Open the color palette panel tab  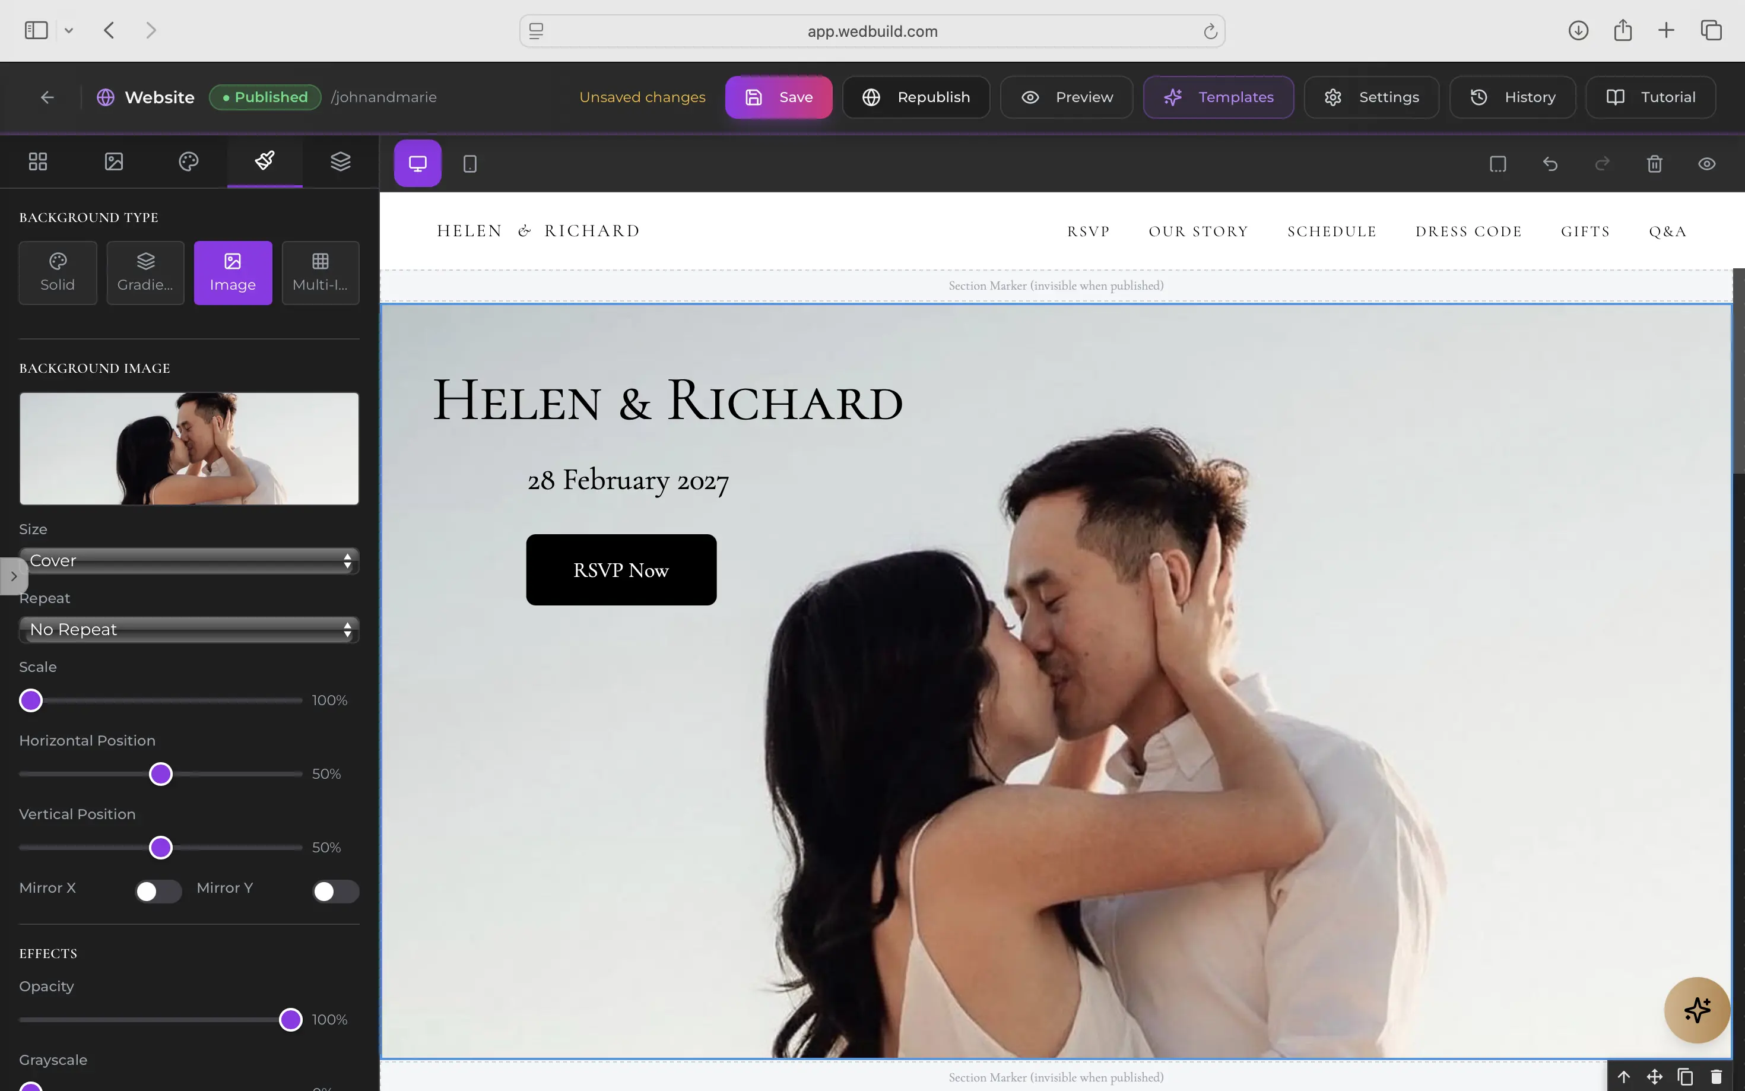coord(189,161)
